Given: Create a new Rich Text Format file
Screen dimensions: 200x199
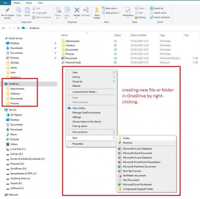Looking at the screenshot, I should (146, 171).
